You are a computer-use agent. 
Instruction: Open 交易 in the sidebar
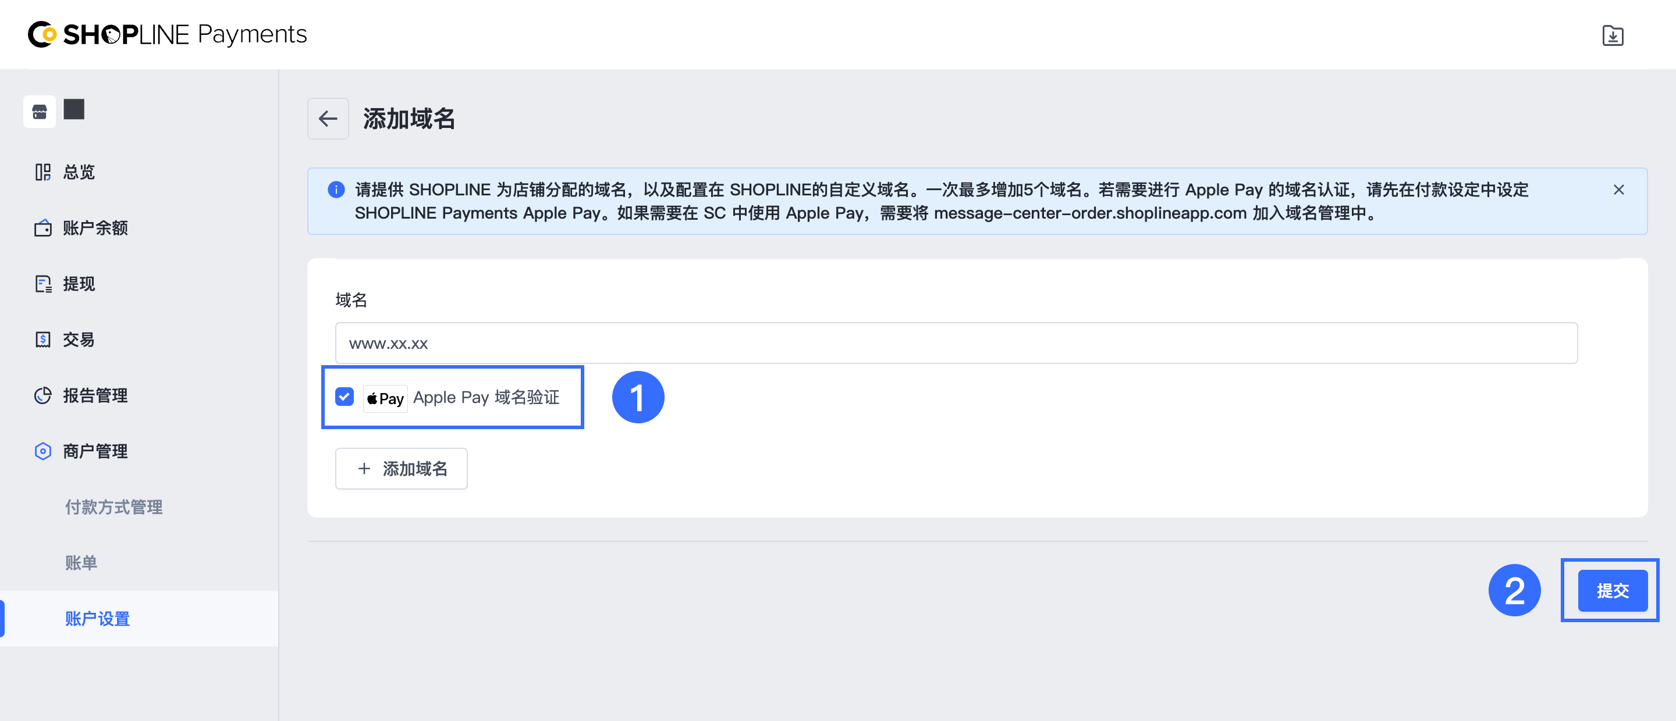click(79, 340)
